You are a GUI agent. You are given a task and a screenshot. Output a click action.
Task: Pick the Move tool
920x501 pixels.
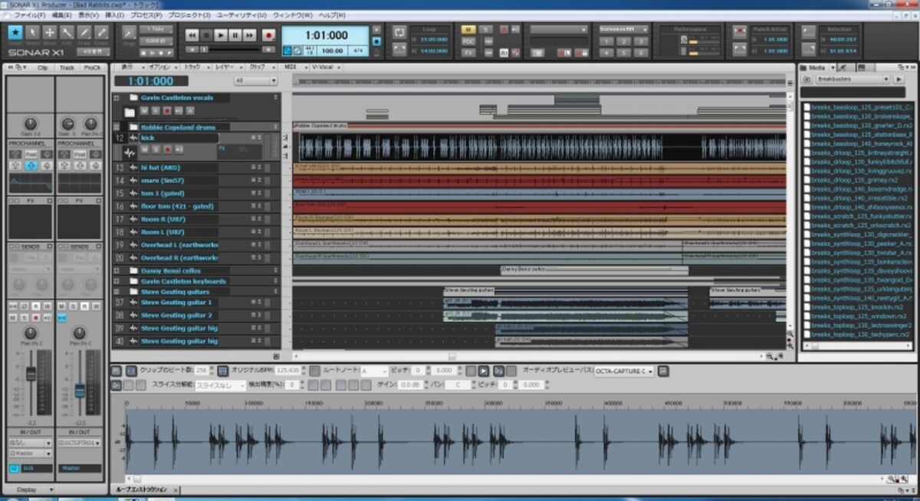pyautogui.click(x=50, y=32)
